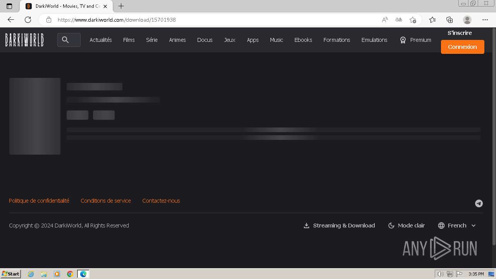Click the DarkiWorld logo
Screen dimensions: 496x279
click(x=24, y=40)
